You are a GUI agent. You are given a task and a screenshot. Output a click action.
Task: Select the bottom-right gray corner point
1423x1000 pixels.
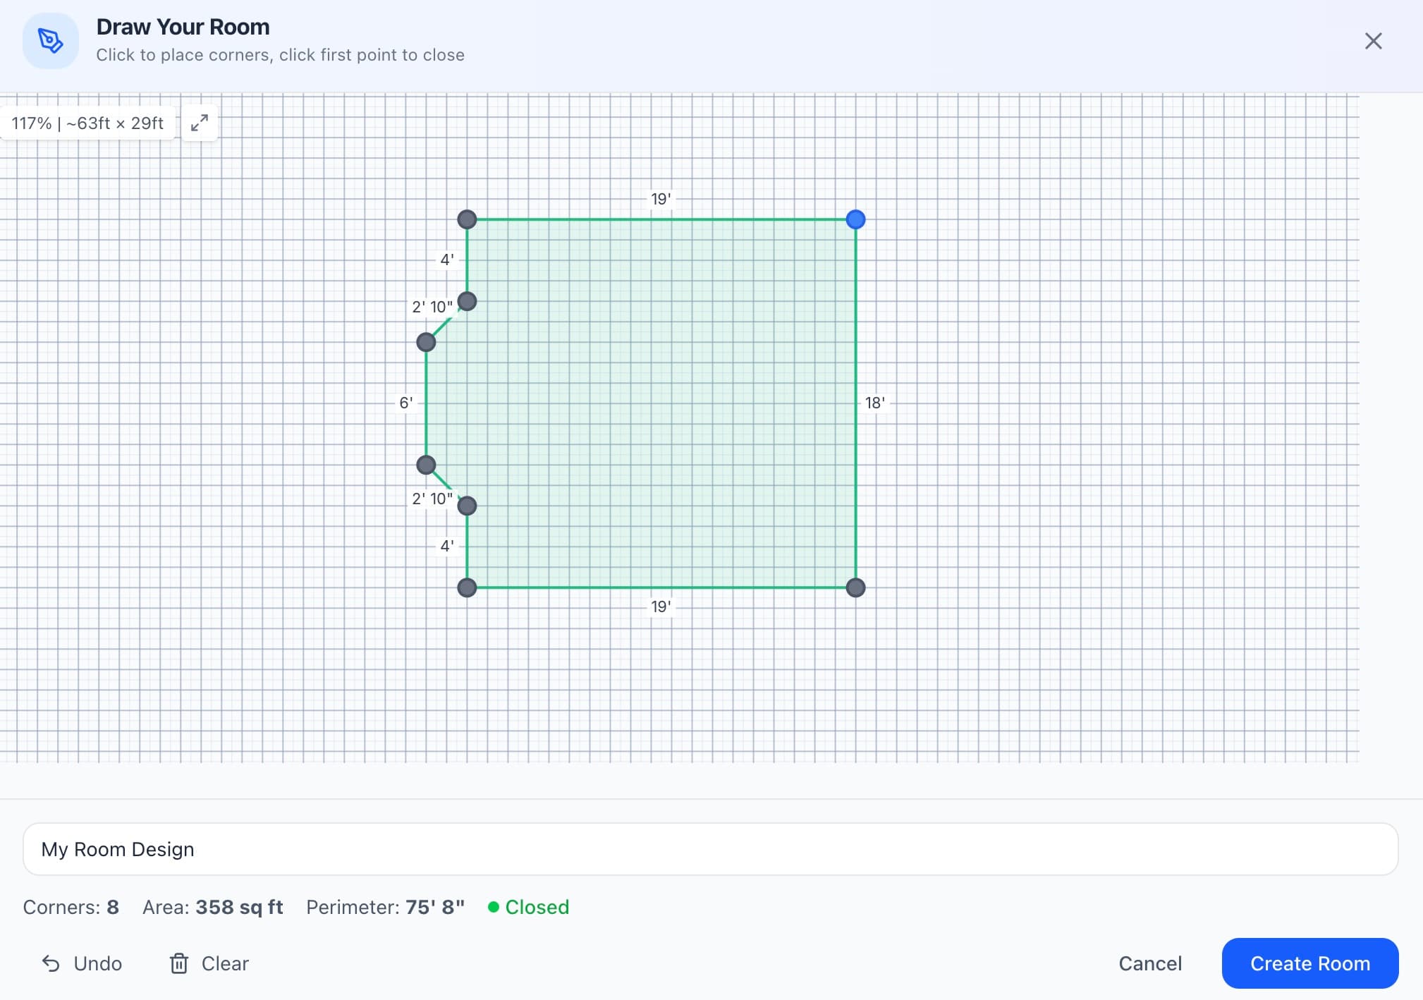pyautogui.click(x=855, y=587)
